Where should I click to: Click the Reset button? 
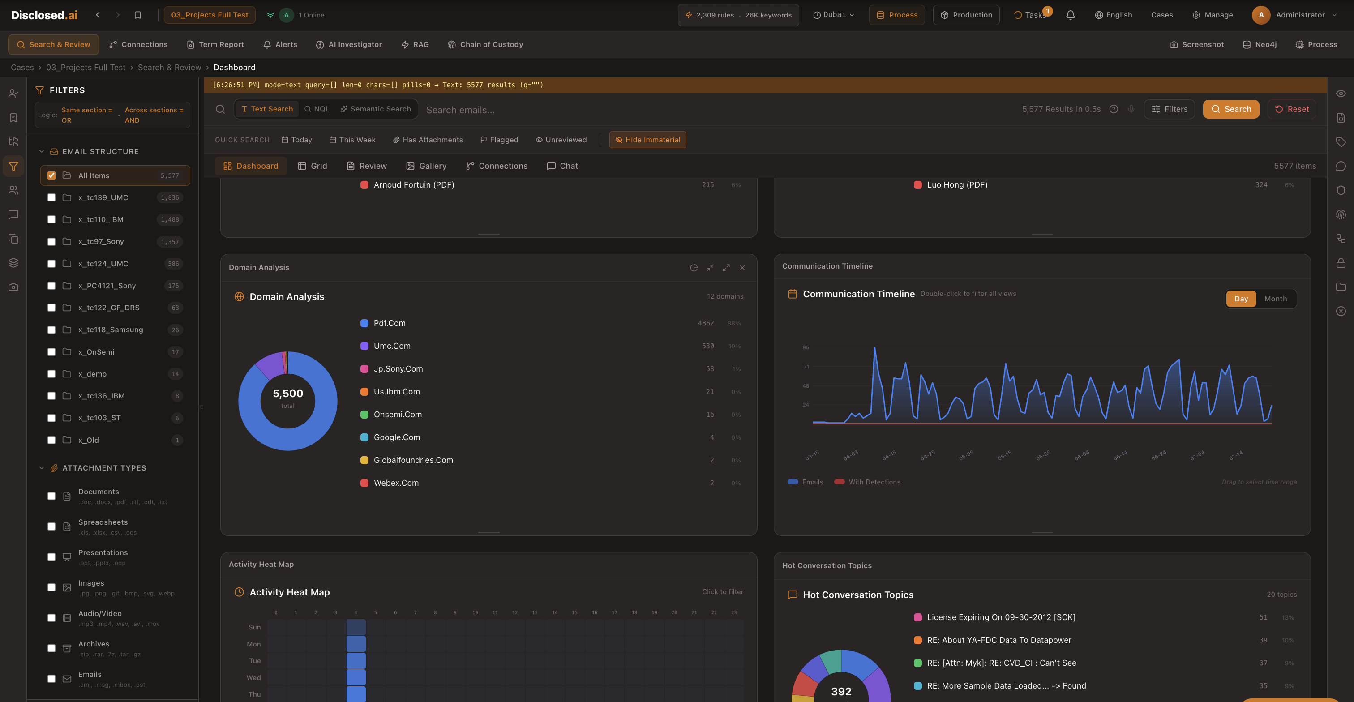[1292, 109]
